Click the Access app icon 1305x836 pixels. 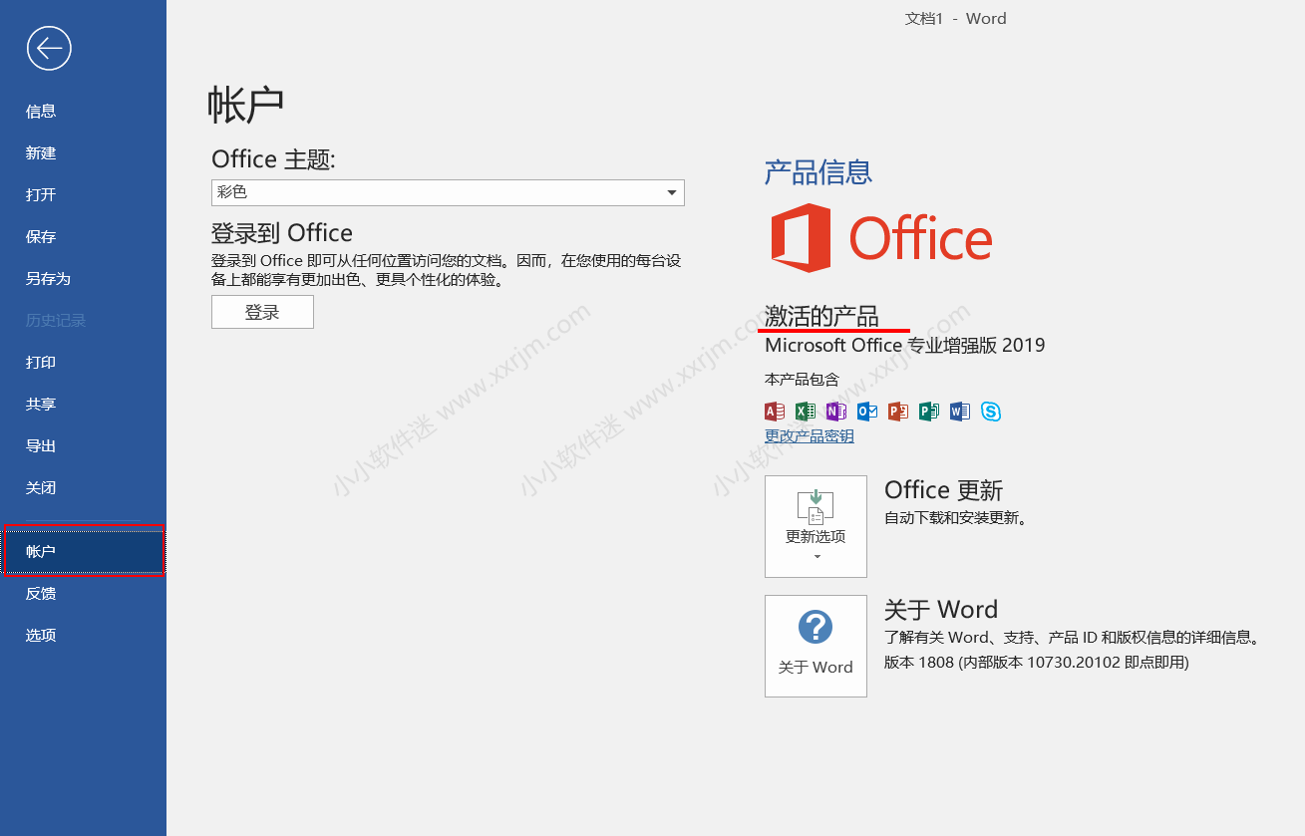(775, 411)
